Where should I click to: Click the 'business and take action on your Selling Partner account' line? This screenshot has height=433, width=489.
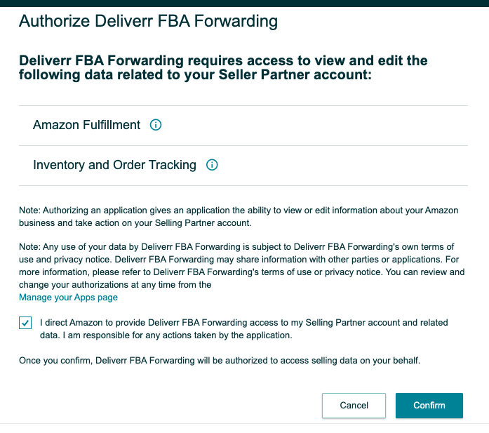coord(135,223)
